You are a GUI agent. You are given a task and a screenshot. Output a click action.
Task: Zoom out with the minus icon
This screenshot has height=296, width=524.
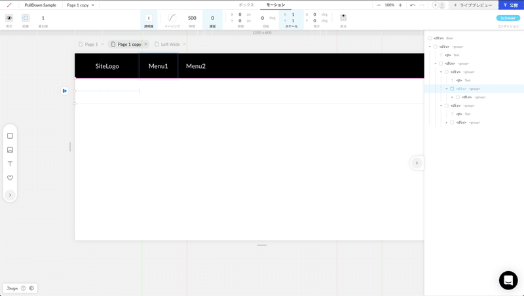[x=379, y=5]
